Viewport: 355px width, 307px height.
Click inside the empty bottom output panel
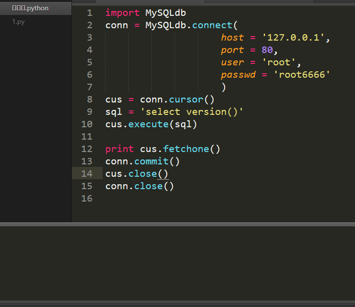click(x=178, y=262)
